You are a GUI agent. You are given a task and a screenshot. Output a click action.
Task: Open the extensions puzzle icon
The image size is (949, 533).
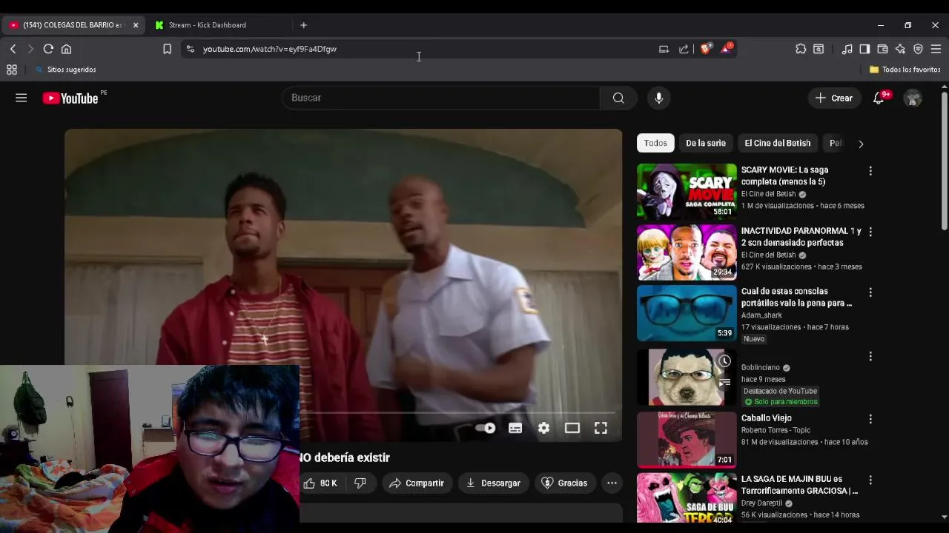pos(801,49)
